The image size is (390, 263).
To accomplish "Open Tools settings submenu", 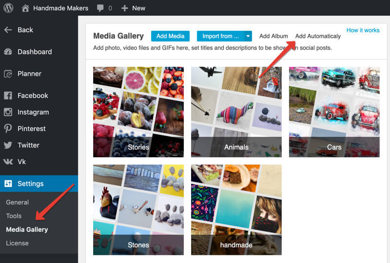I will tap(14, 216).
